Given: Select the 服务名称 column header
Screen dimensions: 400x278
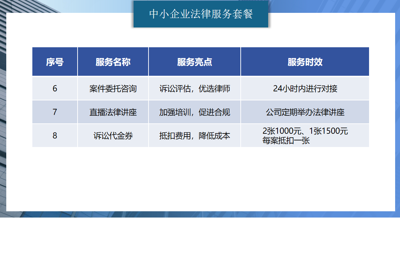Looking at the screenshot, I should (113, 62).
